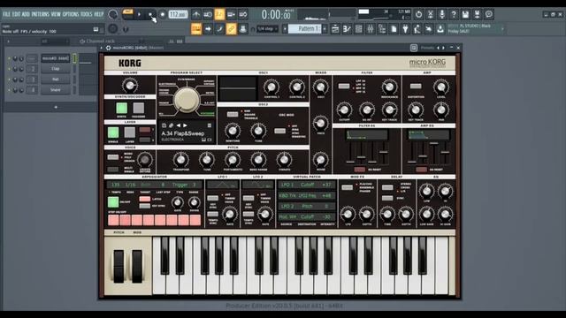566x318 pixels.
Task: Click the audio editor scissors icon
Action: tap(431, 14)
